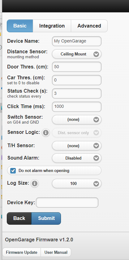Click the T/H Sensor dropdown arrow icon
The width and height of the screenshot is (129, 260).
(96, 146)
